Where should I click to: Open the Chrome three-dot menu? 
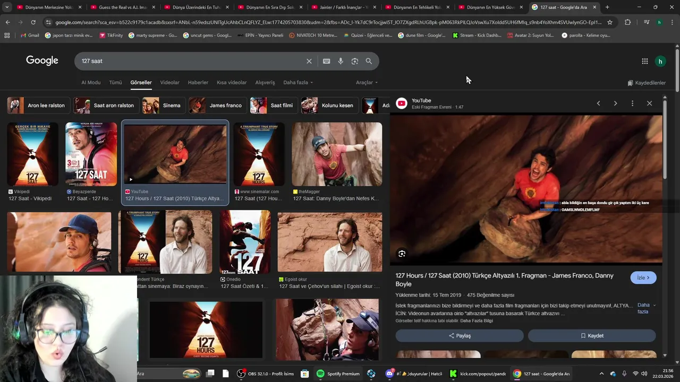[x=672, y=22]
